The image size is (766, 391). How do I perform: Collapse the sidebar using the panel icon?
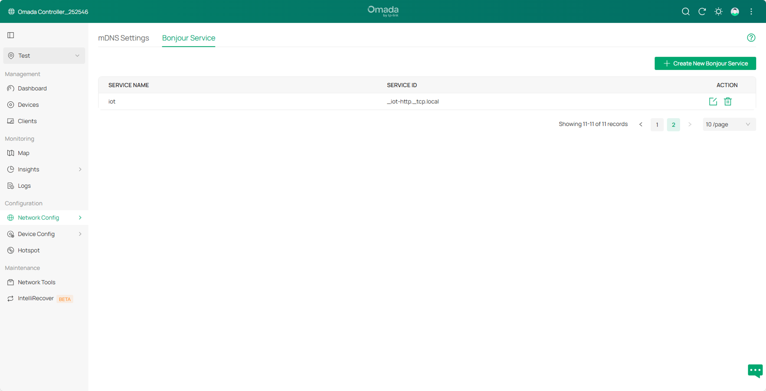pos(11,35)
